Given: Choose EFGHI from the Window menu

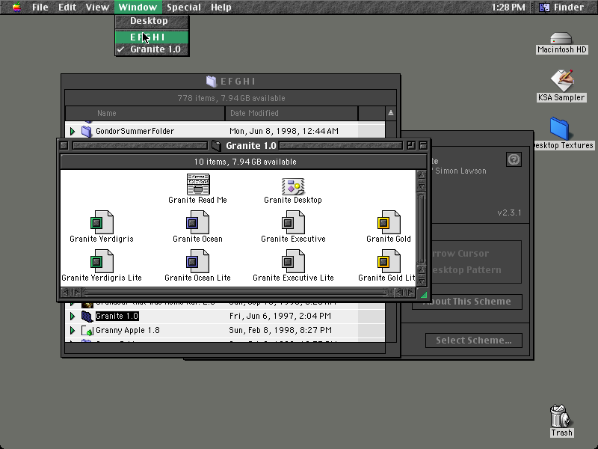Looking at the screenshot, I should click(x=152, y=37).
